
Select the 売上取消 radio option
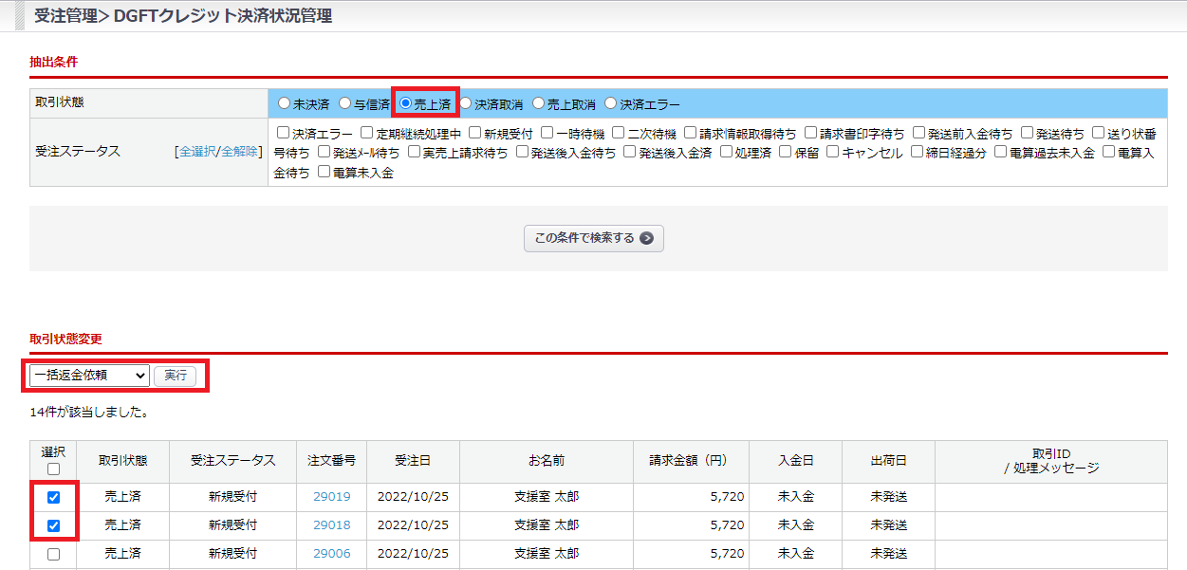[539, 103]
